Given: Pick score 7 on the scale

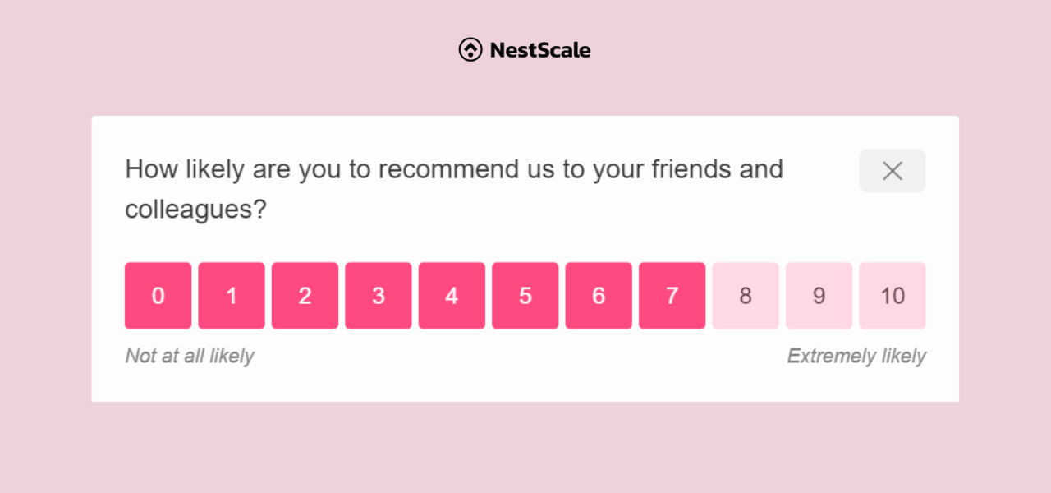Looking at the screenshot, I should click(x=672, y=296).
